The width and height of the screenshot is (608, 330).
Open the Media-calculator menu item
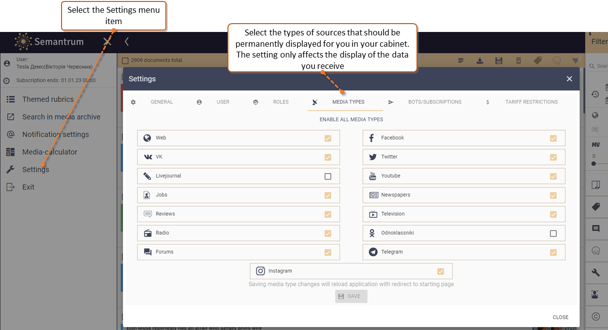tap(49, 152)
